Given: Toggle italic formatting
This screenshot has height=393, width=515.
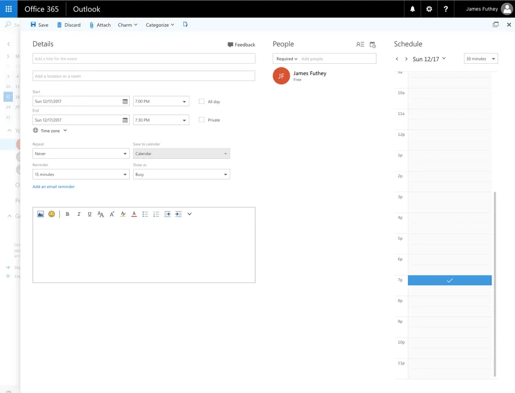Looking at the screenshot, I should point(78,214).
